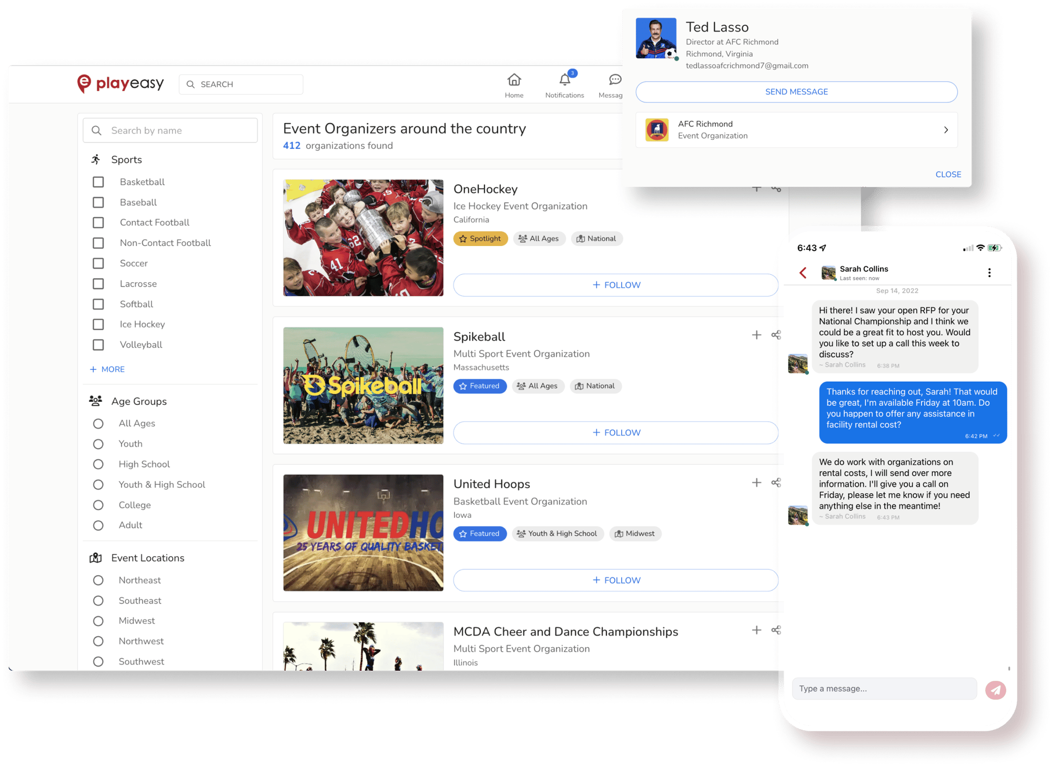This screenshot has height=766, width=1052.
Task: Select the Youth age group
Action: point(98,444)
